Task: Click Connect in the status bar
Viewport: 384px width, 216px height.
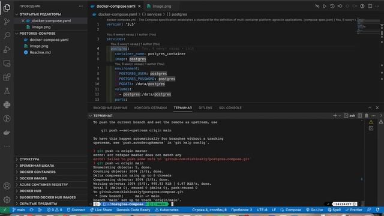Action: pyautogui.click(x=76, y=210)
